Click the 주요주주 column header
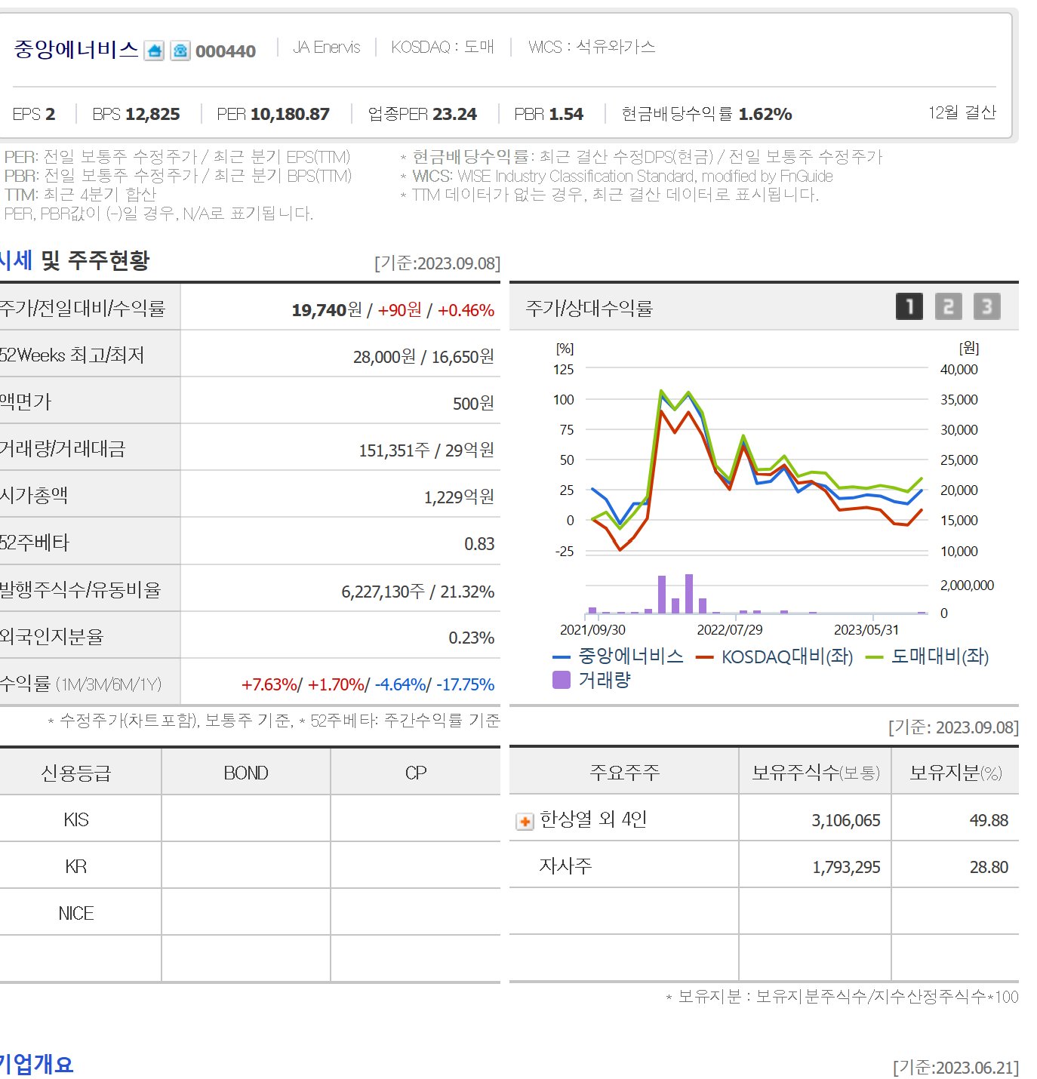Image resolution: width=1037 pixels, height=1079 pixels. [625, 772]
